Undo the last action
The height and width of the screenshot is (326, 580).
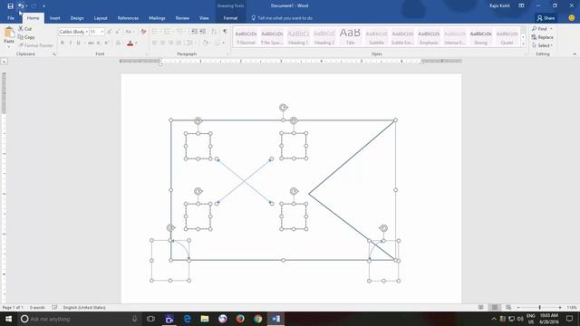pyautogui.click(x=21, y=6)
